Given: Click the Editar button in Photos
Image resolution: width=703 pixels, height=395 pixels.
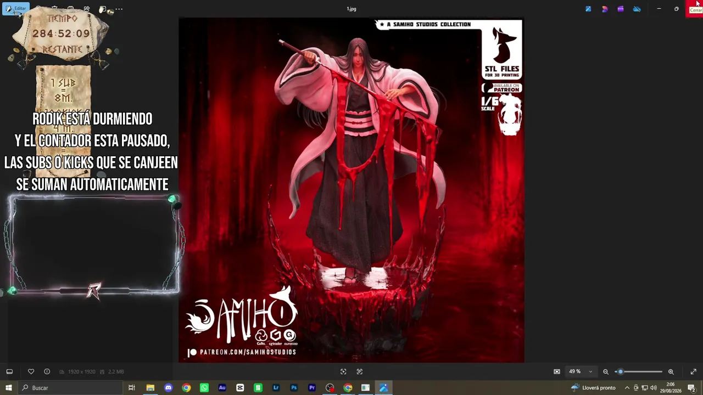Looking at the screenshot, I should 15,9.
